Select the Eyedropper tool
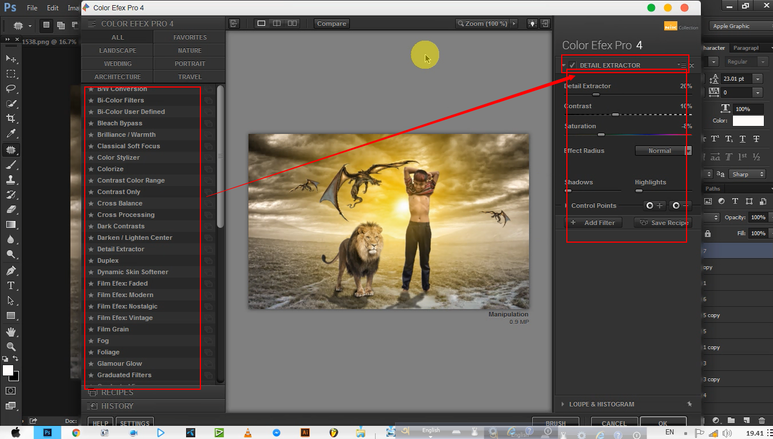The image size is (773, 439). [11, 133]
